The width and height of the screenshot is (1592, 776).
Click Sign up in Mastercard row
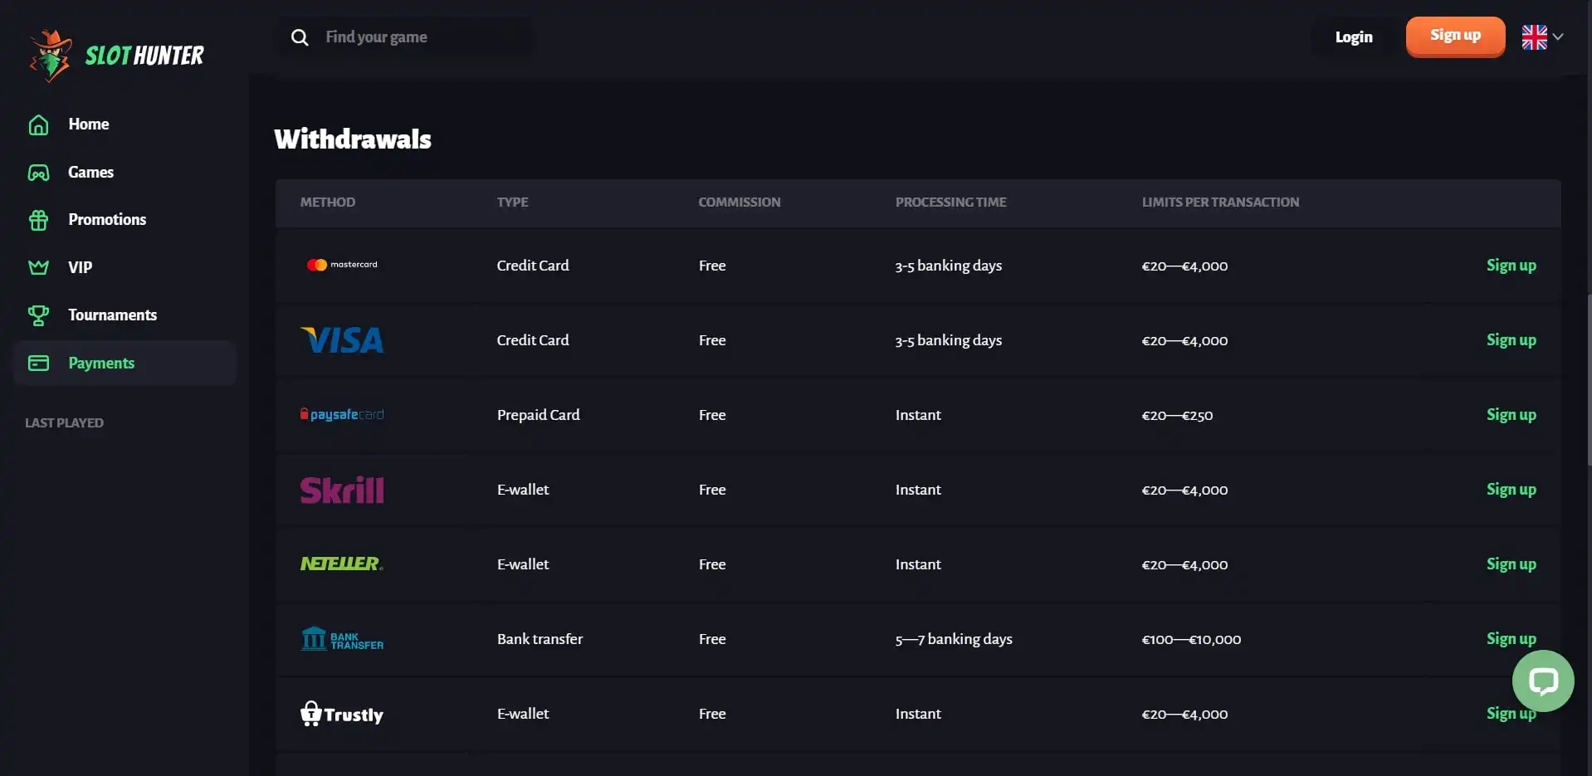[x=1511, y=266]
